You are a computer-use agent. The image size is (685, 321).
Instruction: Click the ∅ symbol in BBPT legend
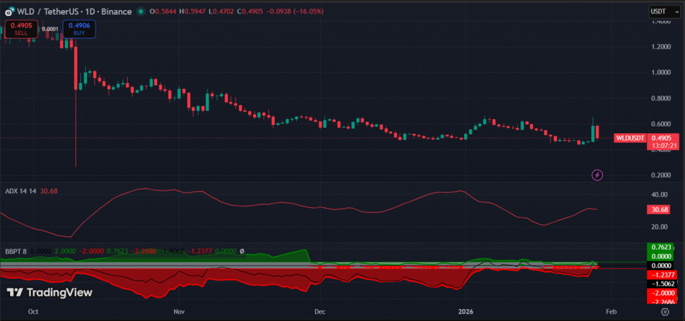click(242, 251)
